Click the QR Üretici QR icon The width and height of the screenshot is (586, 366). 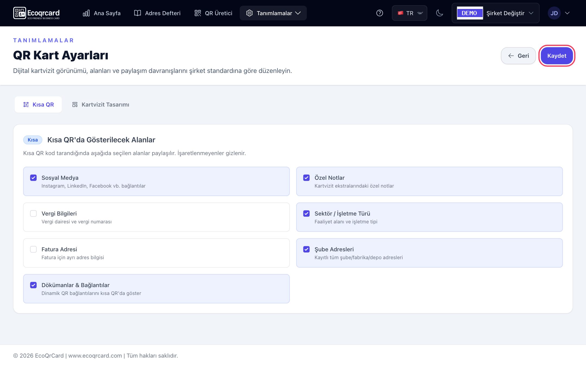coord(198,13)
